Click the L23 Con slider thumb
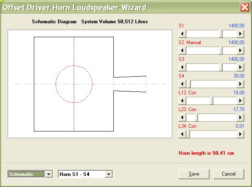This screenshot has width=252, height=187. coord(196,118)
